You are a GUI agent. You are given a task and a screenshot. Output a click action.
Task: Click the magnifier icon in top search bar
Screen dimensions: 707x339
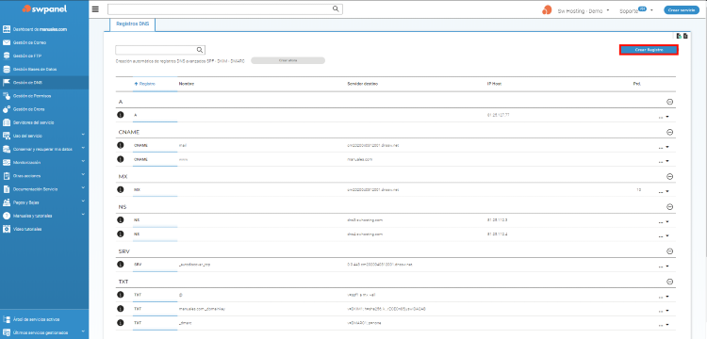tap(336, 8)
